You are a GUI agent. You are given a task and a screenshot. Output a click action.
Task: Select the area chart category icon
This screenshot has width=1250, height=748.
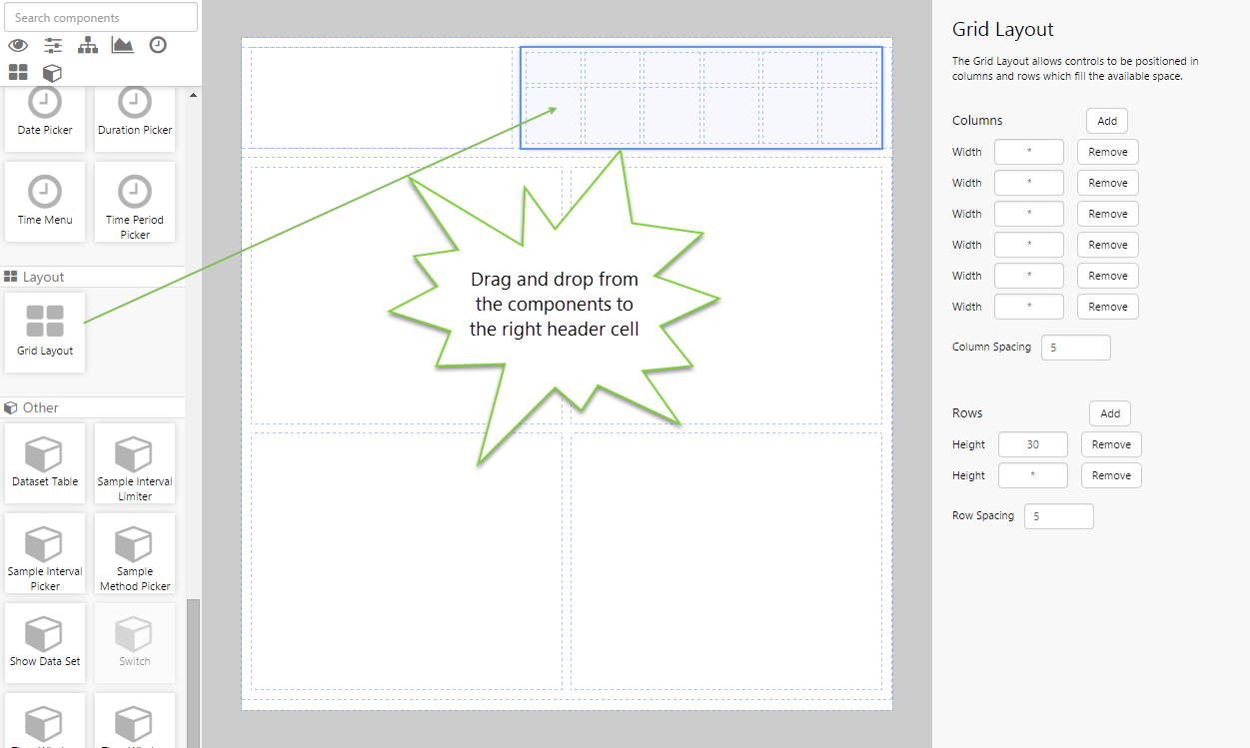click(123, 45)
